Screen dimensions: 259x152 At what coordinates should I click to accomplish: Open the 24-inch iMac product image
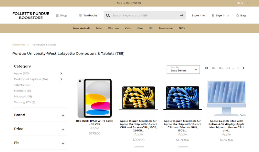coord(226,98)
